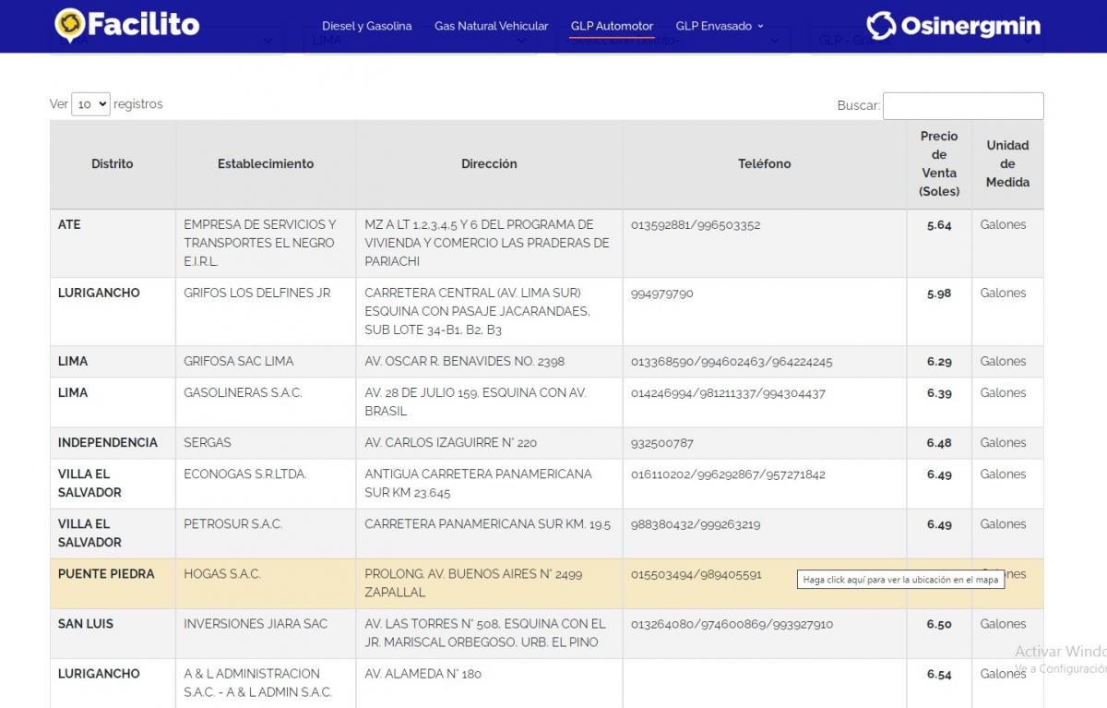The image size is (1107, 708).
Task: Click address Av. 28 de Julio 159
Action: point(476,402)
